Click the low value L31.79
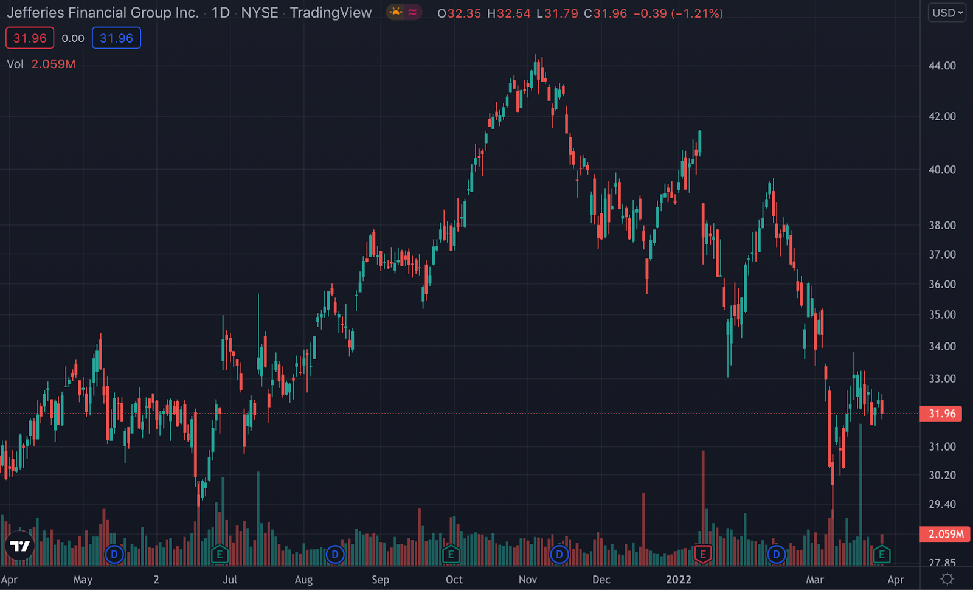This screenshot has height=590, width=973. [x=557, y=13]
